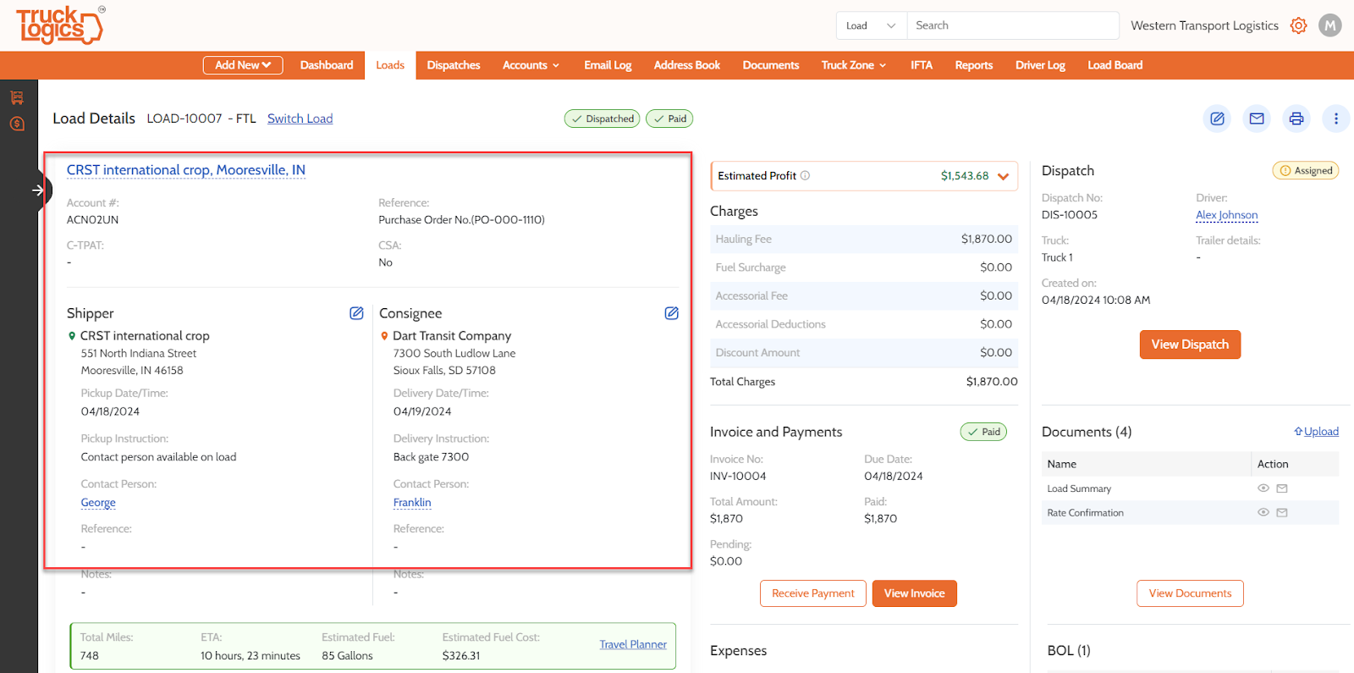Click the Dispatched status badge

(x=603, y=119)
